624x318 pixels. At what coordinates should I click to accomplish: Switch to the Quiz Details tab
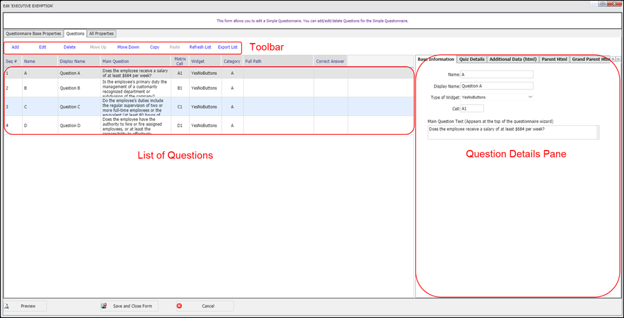click(x=472, y=60)
